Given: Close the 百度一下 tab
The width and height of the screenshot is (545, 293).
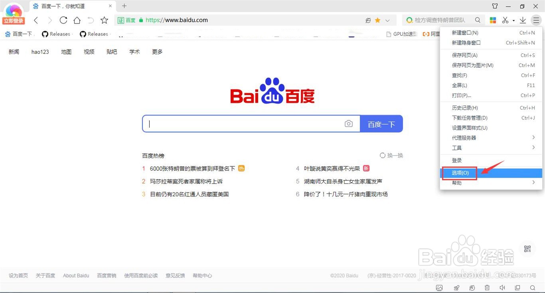Looking at the screenshot, I should point(111,6).
